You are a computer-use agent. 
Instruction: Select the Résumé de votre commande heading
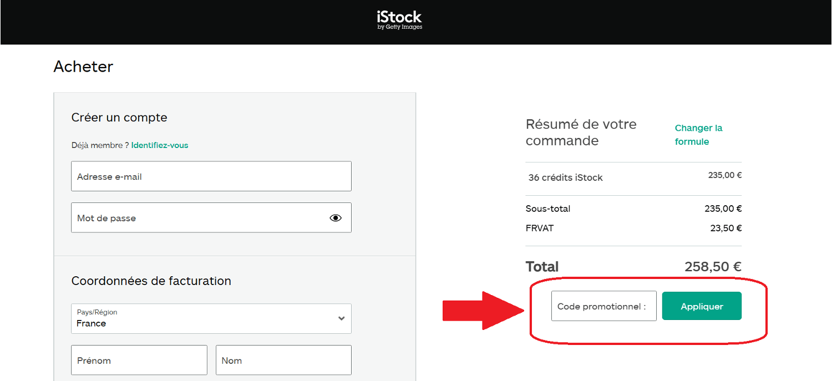click(581, 132)
